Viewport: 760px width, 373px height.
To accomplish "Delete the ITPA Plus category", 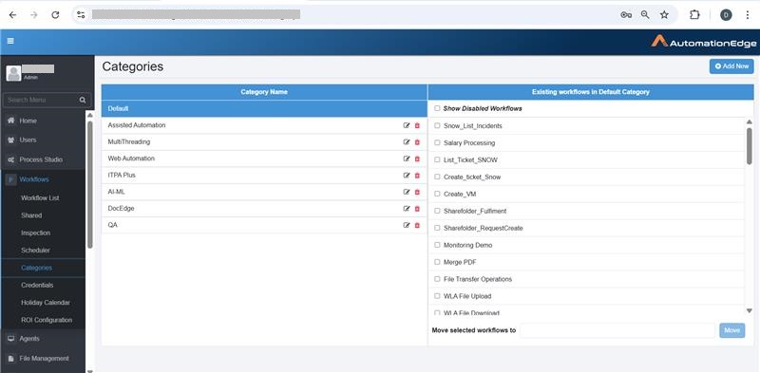I will (x=417, y=176).
